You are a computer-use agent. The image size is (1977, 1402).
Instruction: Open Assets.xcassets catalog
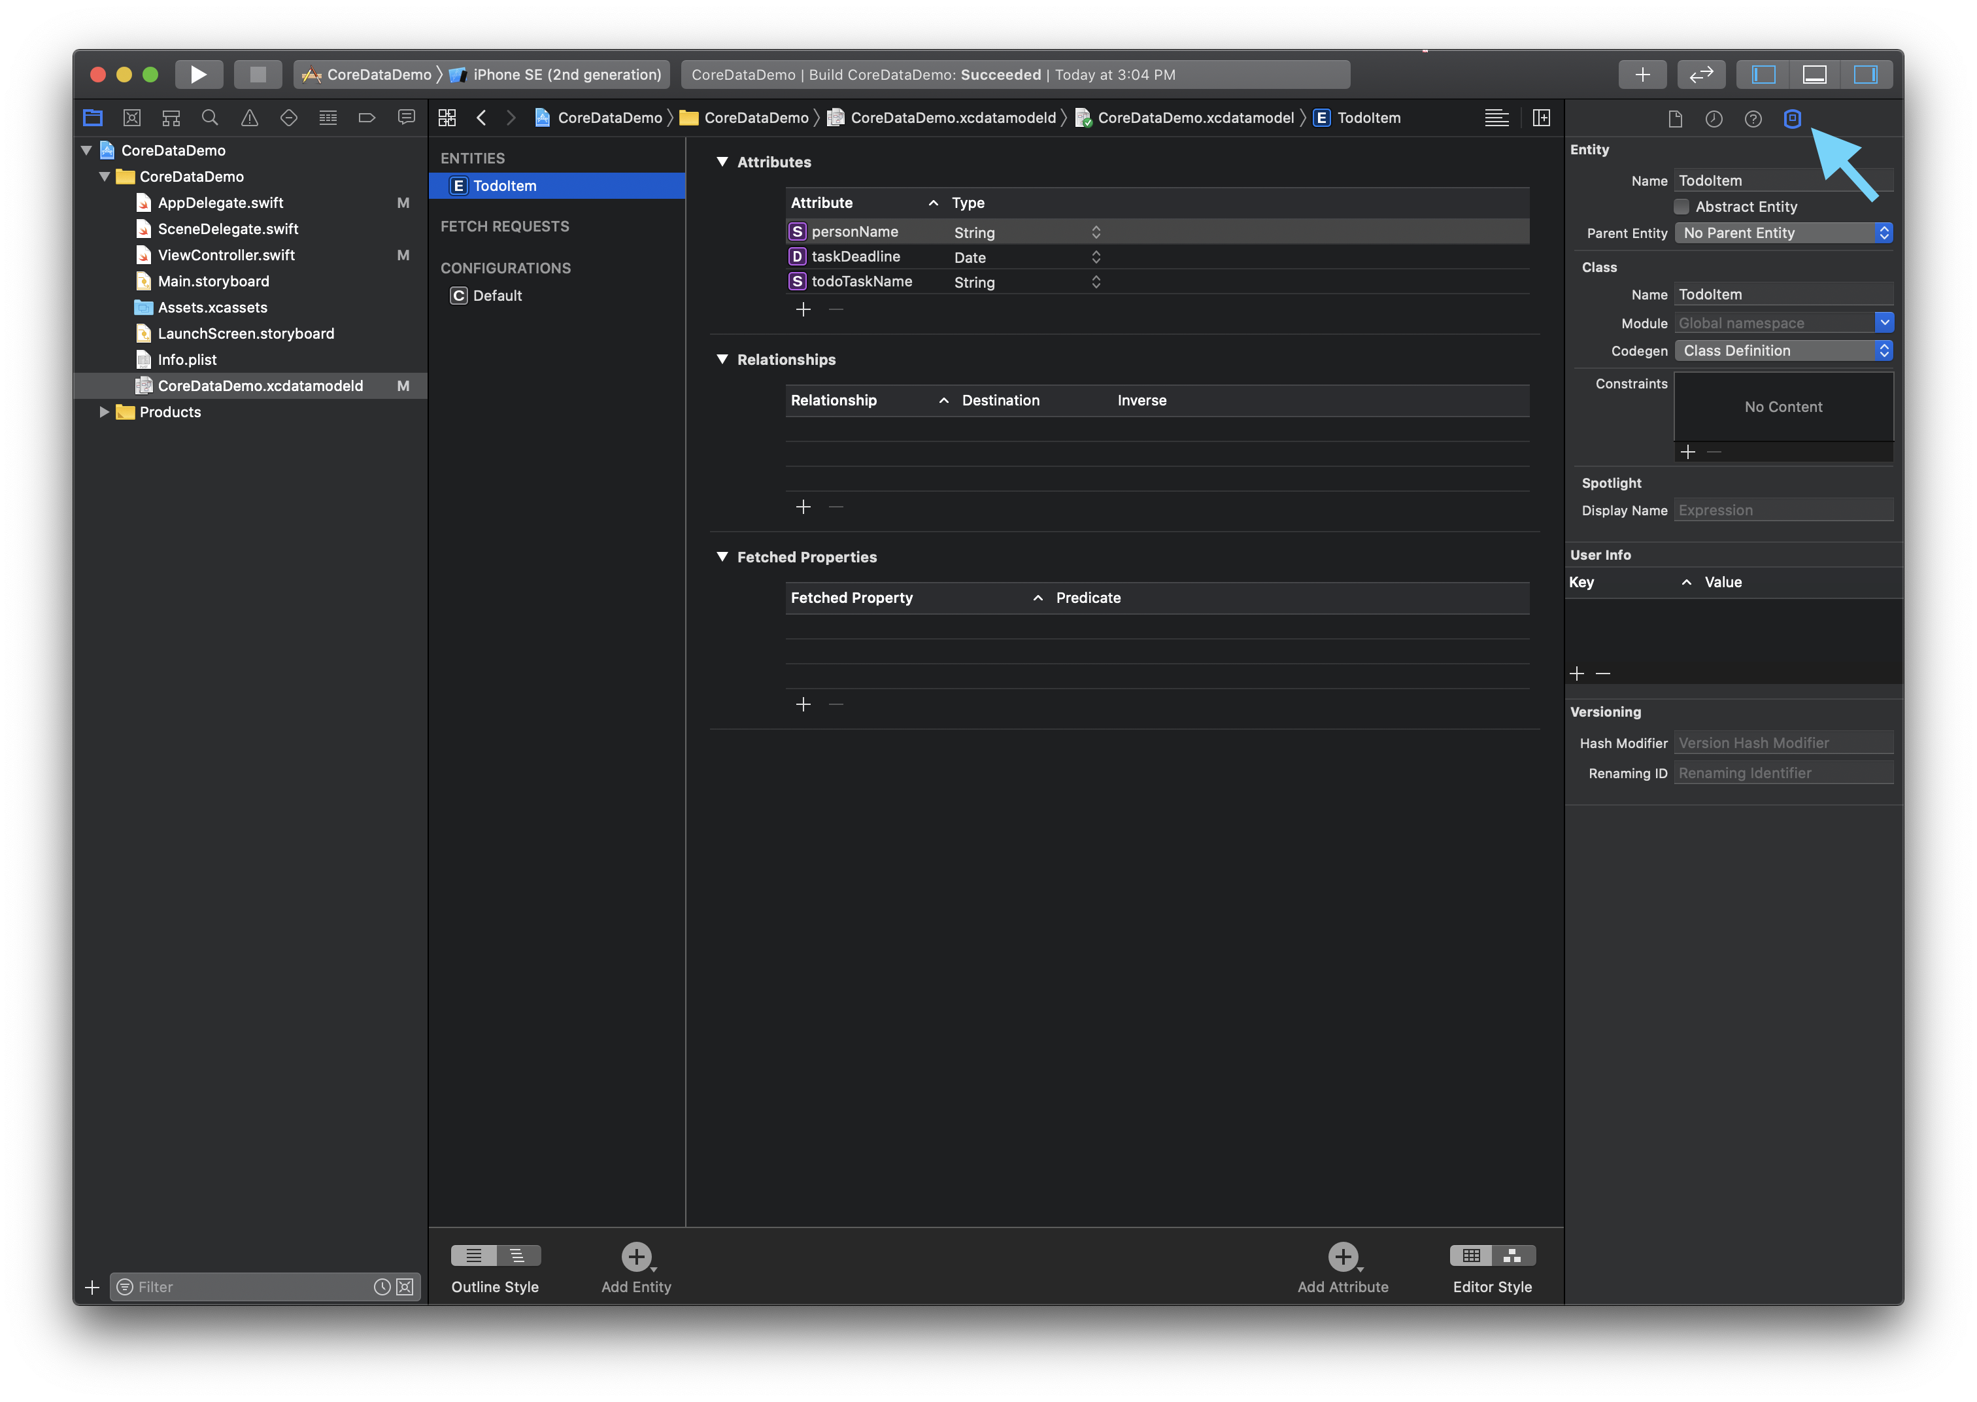212,307
